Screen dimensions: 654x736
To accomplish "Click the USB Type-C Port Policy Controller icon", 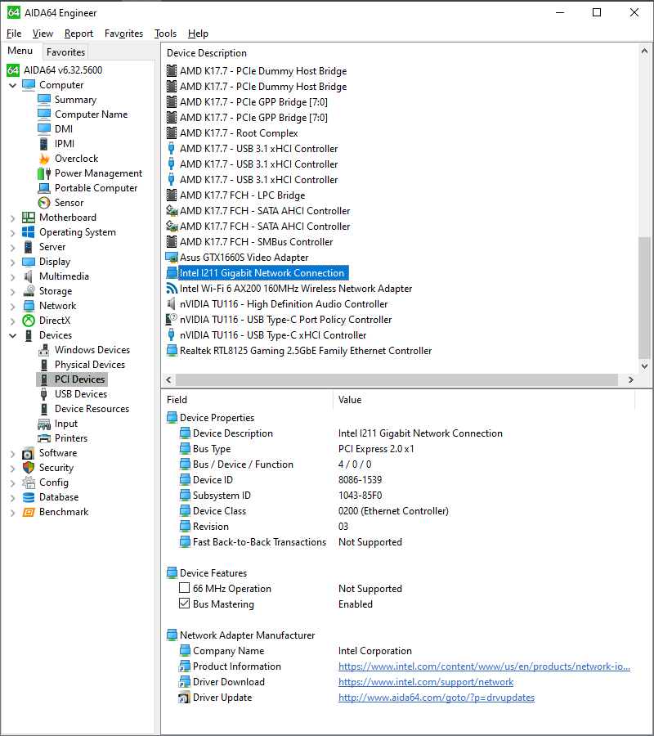I will [172, 320].
